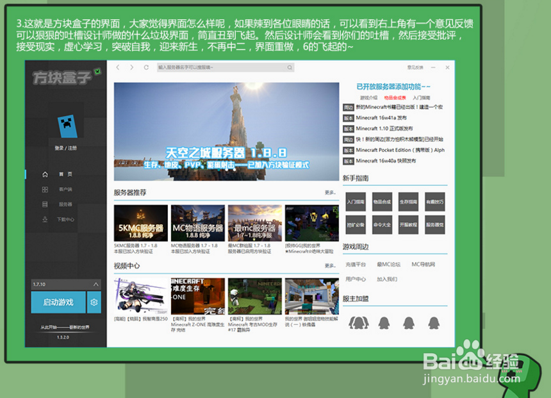Open 加入我们 link
Screen dimensions: 551x398
(x=387, y=279)
